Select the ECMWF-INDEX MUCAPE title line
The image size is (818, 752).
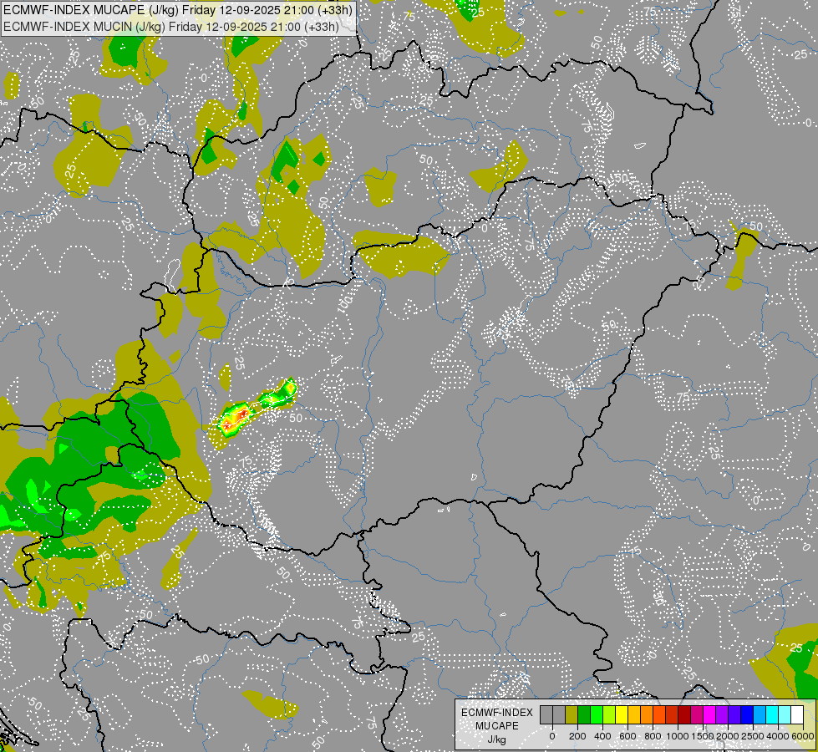pos(177,10)
